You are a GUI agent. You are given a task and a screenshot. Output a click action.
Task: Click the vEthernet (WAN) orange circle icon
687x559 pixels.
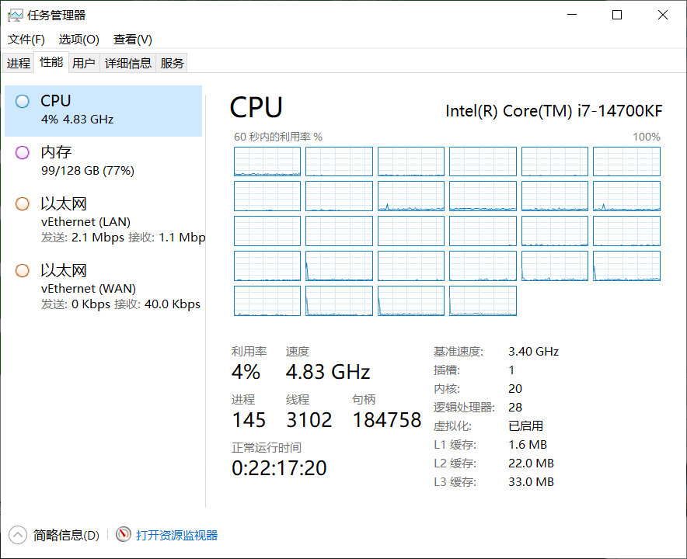pyautogui.click(x=23, y=271)
